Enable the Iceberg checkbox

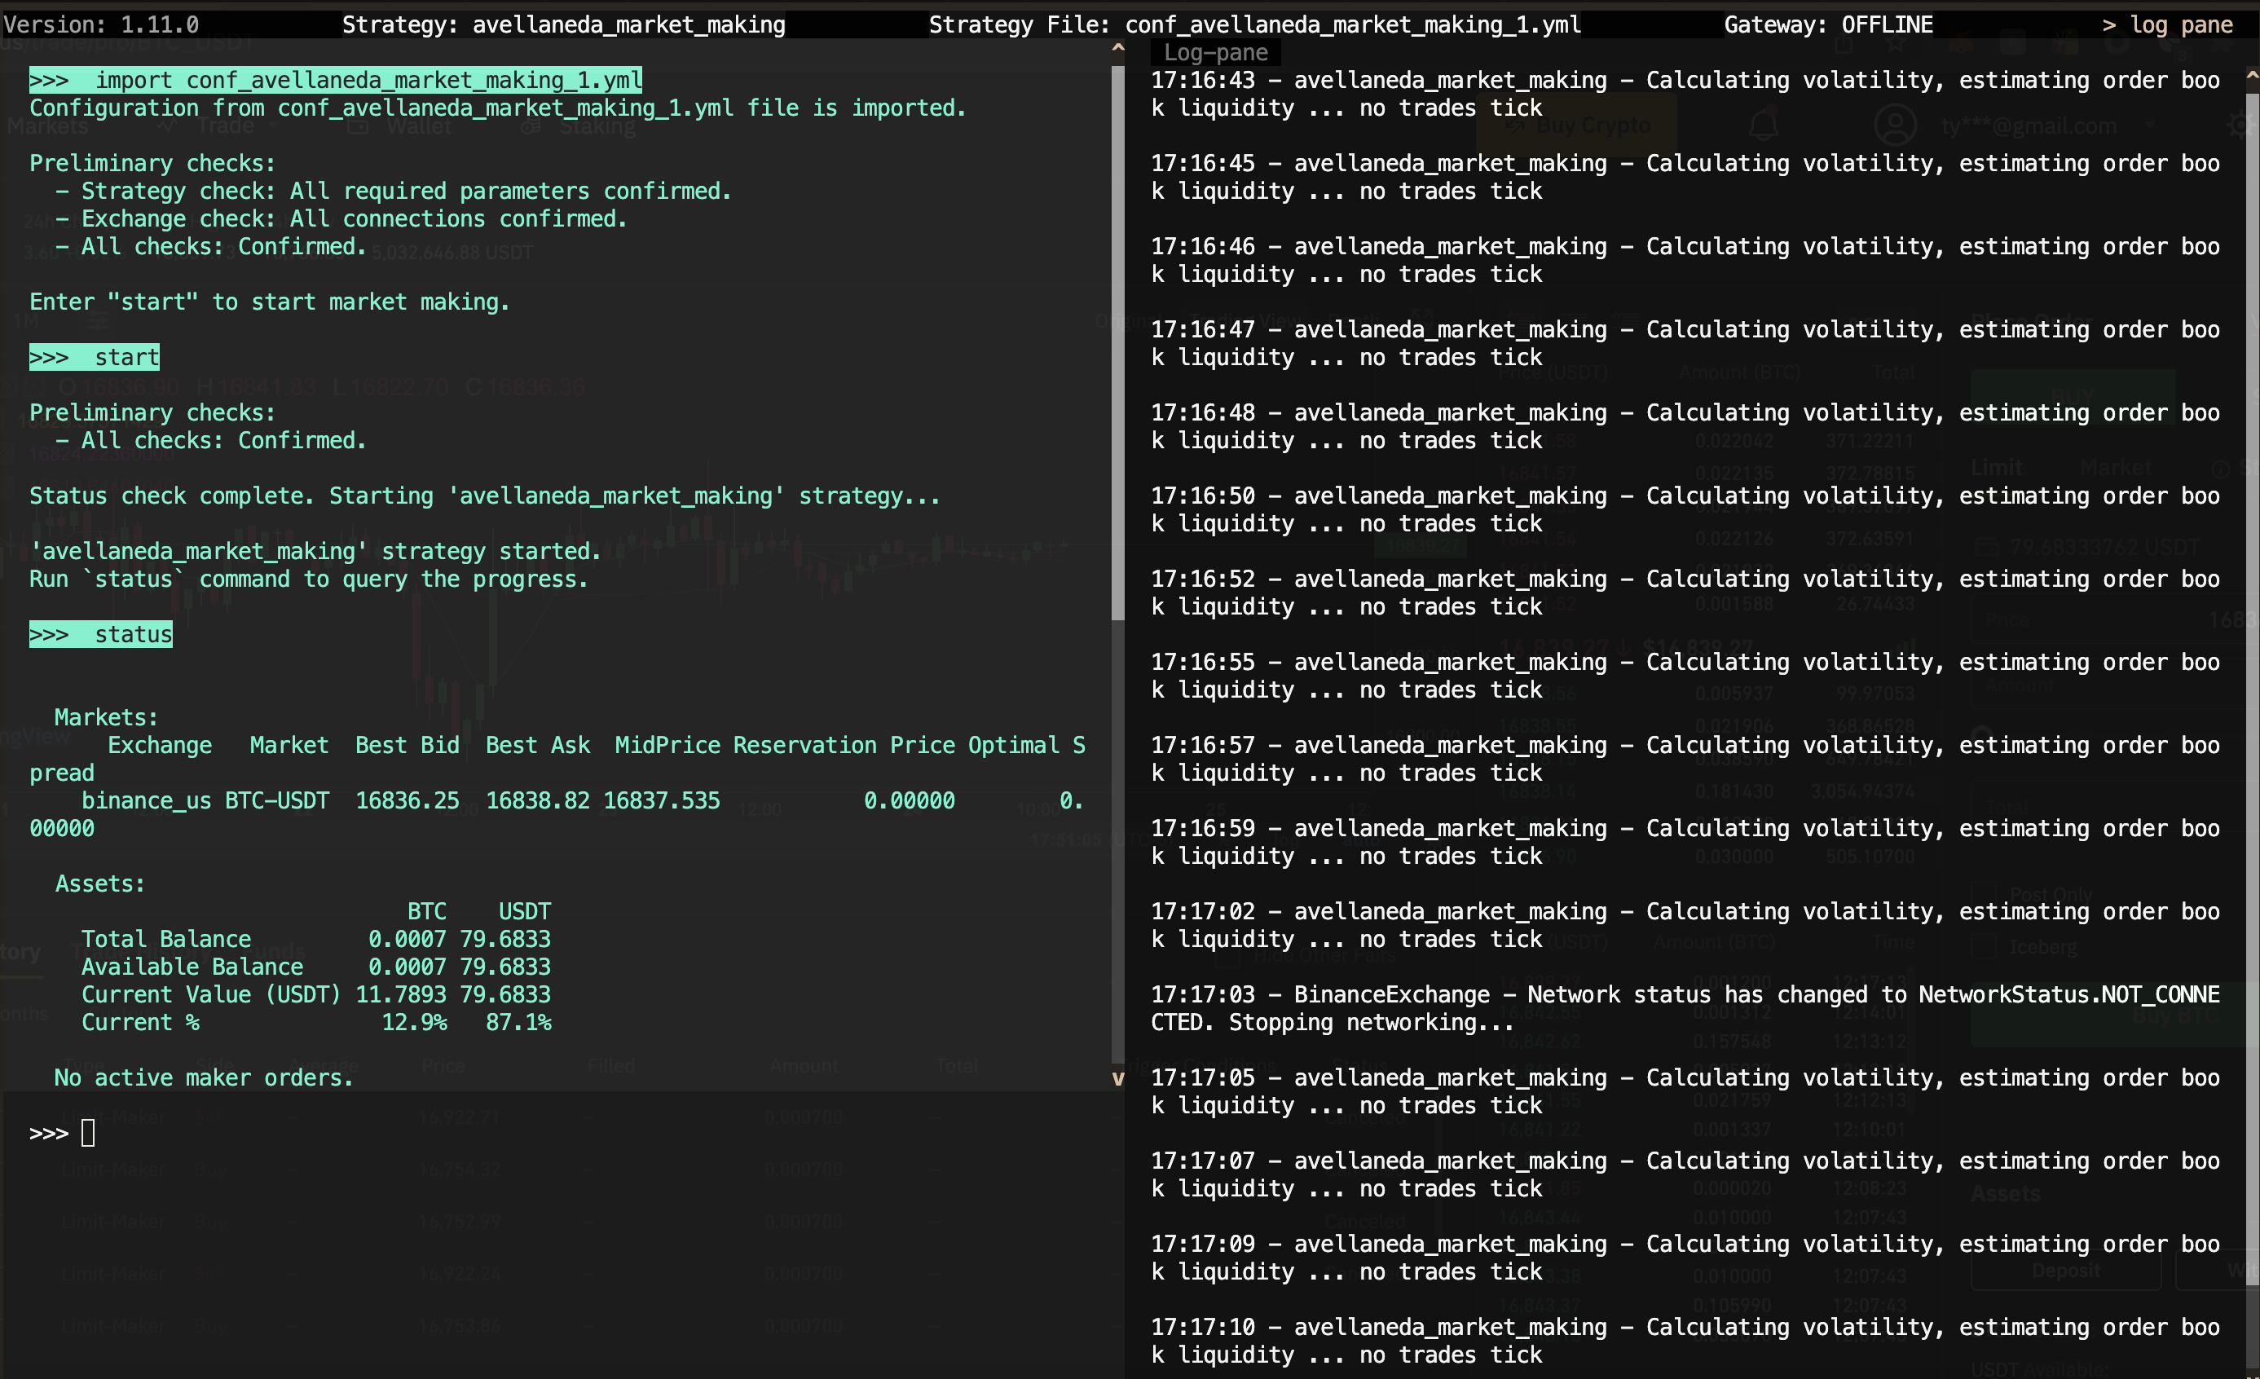[1986, 946]
